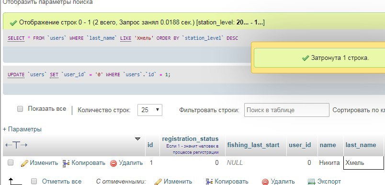Click Экспорт for selected rows

[329, 182]
